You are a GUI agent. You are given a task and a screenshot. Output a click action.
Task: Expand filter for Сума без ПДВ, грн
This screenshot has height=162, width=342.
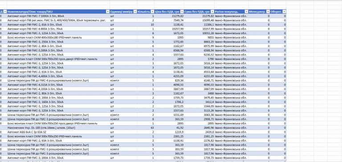tap(212, 12)
